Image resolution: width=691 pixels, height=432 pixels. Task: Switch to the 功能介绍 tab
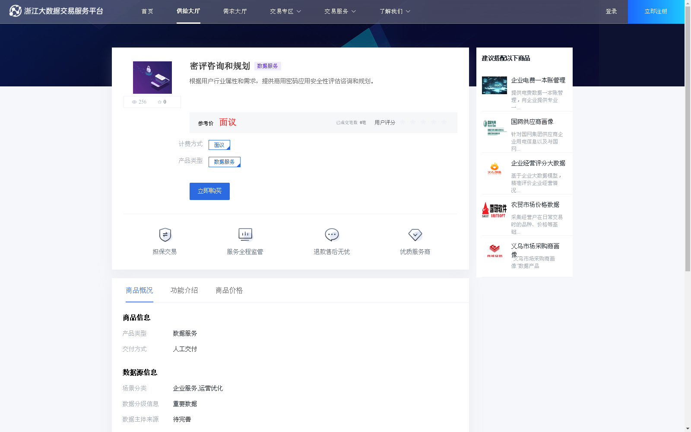coord(184,290)
